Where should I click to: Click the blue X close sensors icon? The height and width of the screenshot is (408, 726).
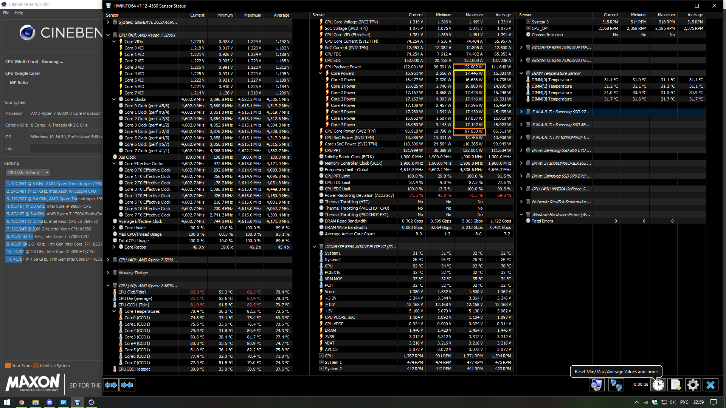pyautogui.click(x=710, y=385)
